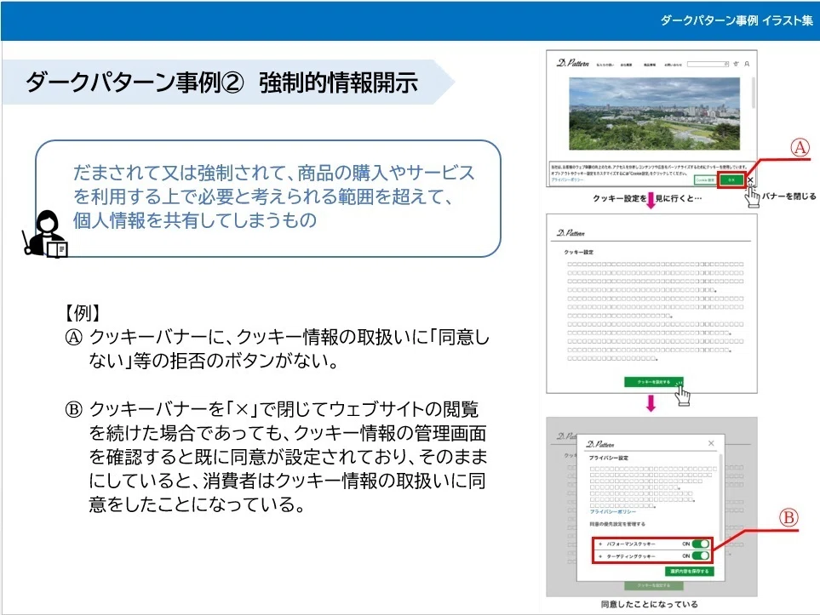Click the D.Pattern logo on the homepage mockup
Image resolution: width=820 pixels, height=615 pixels.
[x=573, y=63]
